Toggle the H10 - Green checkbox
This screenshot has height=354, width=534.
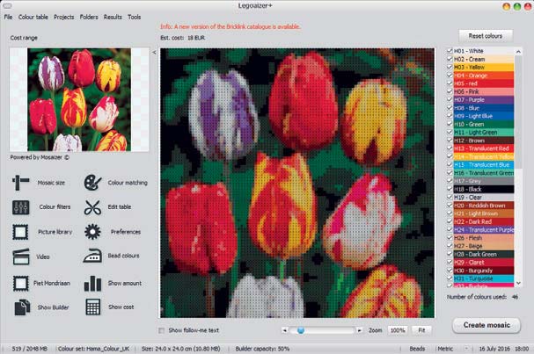point(450,124)
